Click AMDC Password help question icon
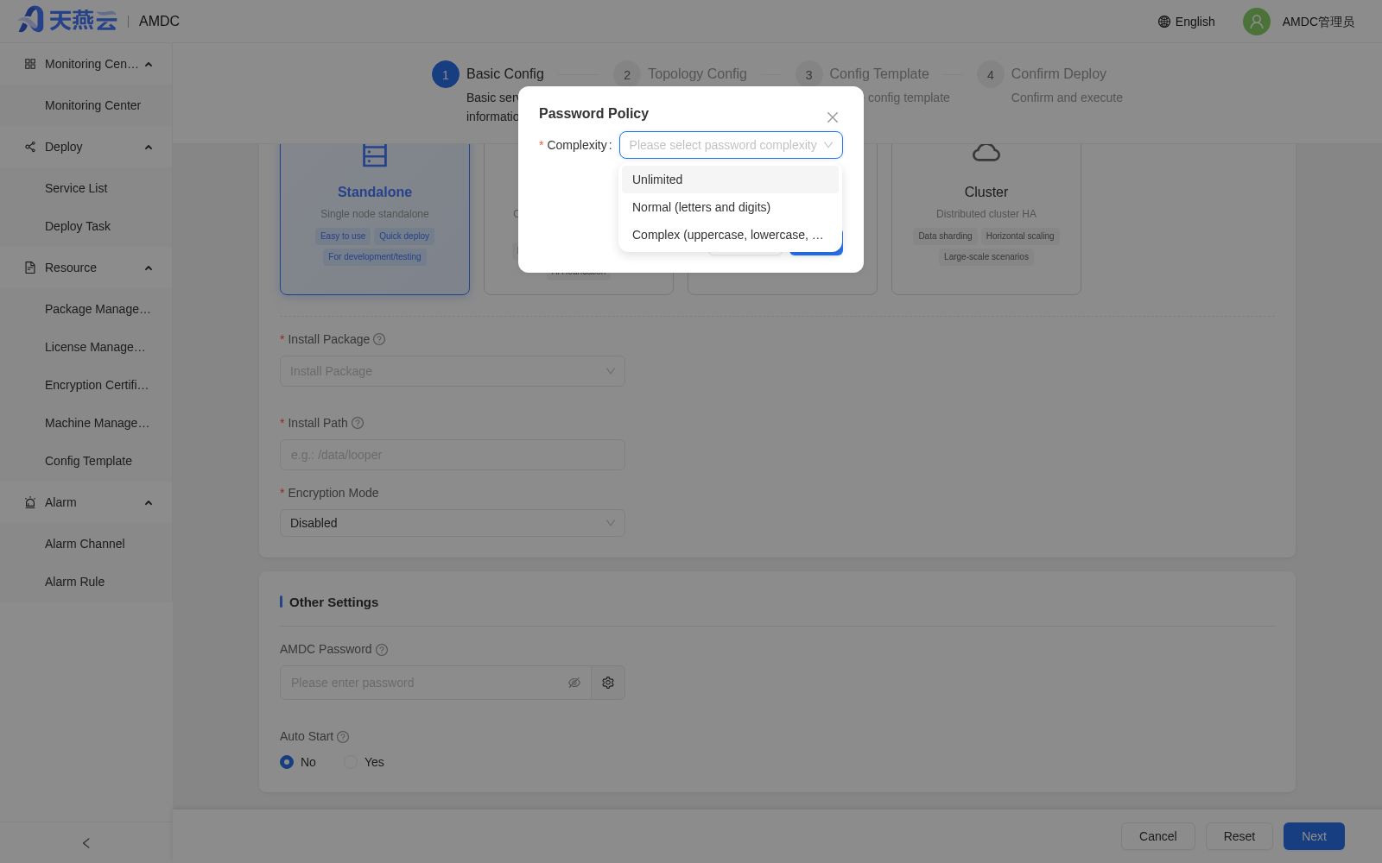The image size is (1382, 863). pos(382,650)
